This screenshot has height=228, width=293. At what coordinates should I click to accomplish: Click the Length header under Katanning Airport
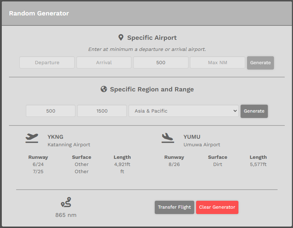click(x=122, y=157)
